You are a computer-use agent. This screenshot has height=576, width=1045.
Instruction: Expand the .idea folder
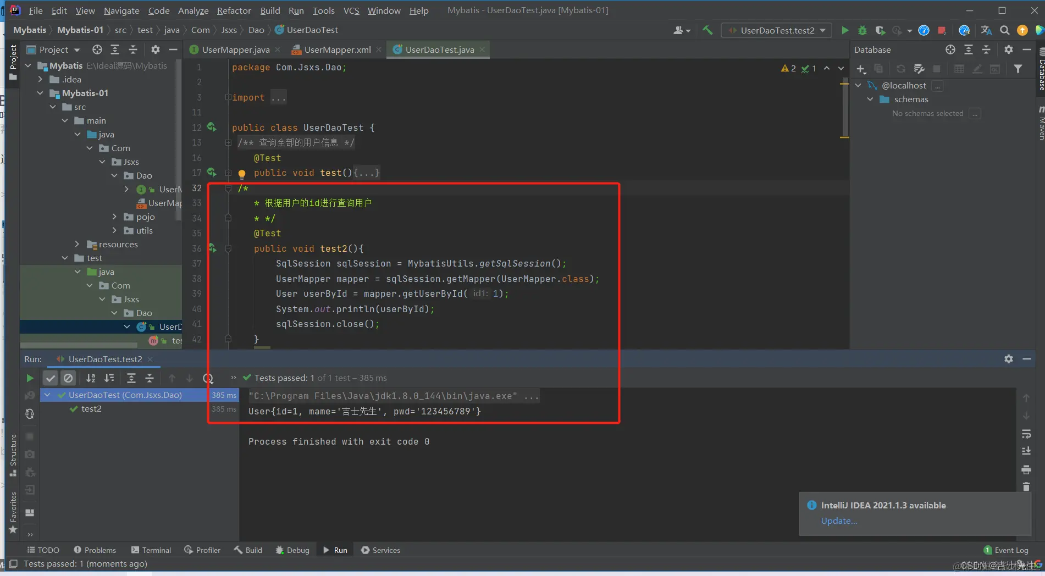(x=40, y=79)
